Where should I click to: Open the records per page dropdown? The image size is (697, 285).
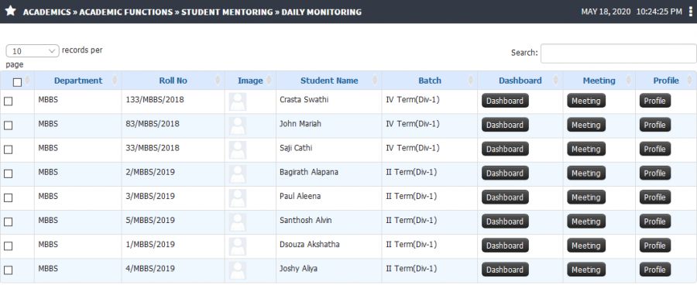coord(33,51)
